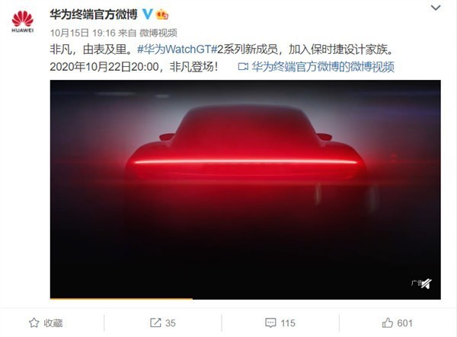This screenshot has height=337, width=457.
Task: Open comments via the speech bubble icon
Action: [270, 323]
